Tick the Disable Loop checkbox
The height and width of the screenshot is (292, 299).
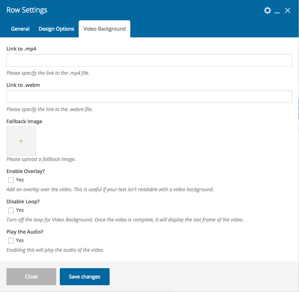click(x=11, y=210)
